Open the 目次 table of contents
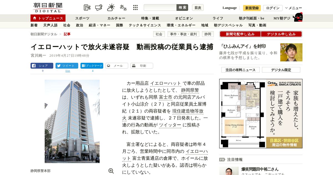Screen dimensions: 333x175 pyautogui.click(x=198, y=7)
